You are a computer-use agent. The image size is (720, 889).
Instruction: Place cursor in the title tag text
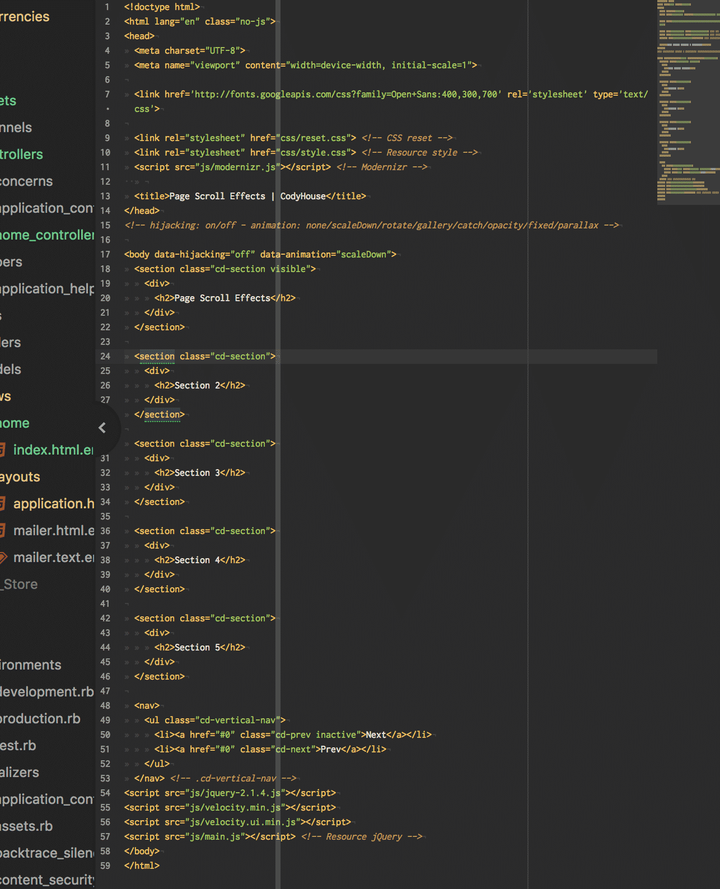point(247,196)
